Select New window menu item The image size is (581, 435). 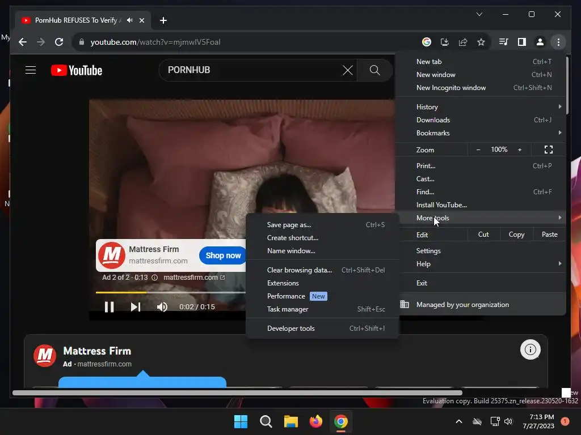(480, 75)
